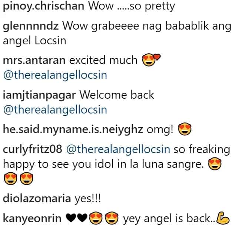
Task: Open glennnndz's profile username
Action: pos(31,27)
